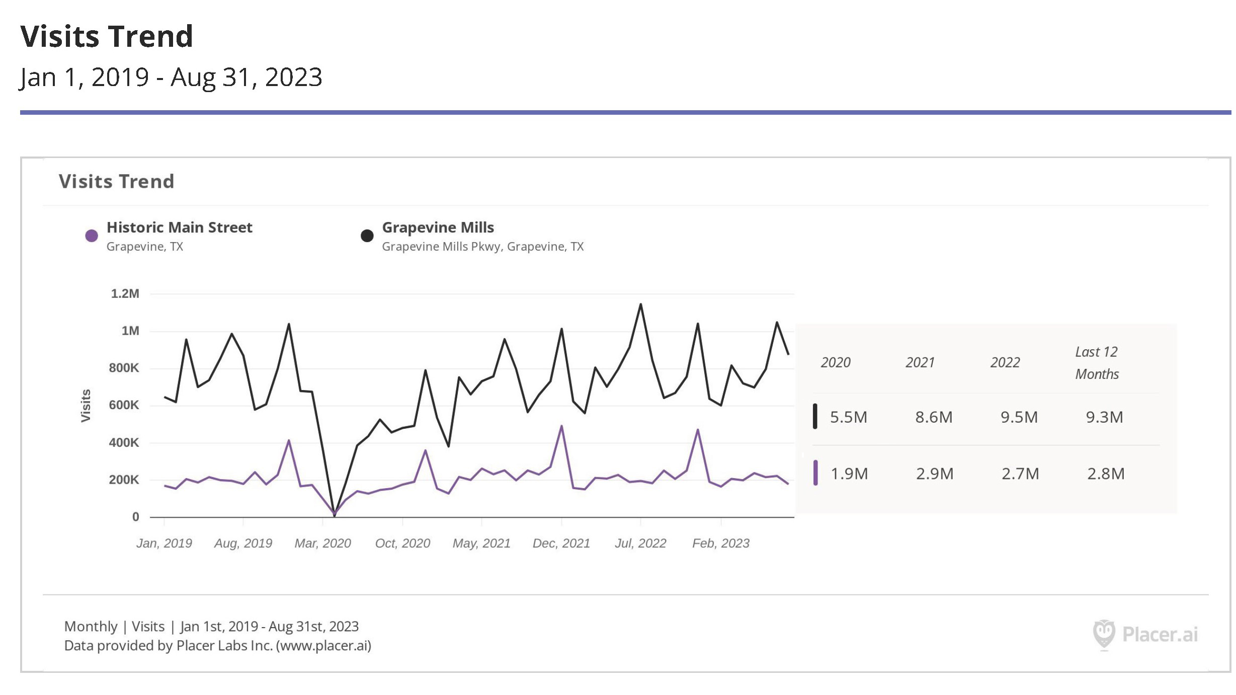The image size is (1236, 695).
Task: Click the 1M y-axis label
Action: pos(130,331)
